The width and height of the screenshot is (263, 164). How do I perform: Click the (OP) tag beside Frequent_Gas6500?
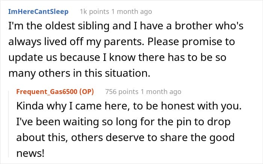coord(86,92)
